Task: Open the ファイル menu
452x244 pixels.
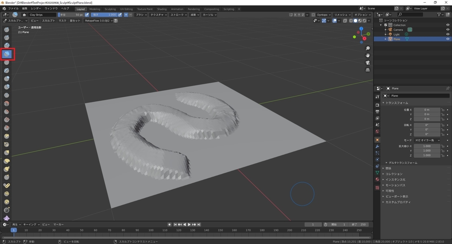Action: coord(13,8)
